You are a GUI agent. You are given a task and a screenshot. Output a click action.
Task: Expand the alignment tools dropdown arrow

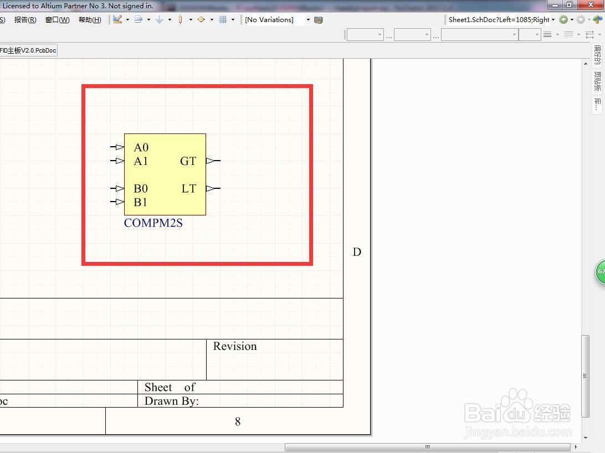(148, 20)
